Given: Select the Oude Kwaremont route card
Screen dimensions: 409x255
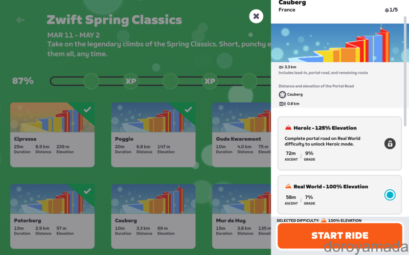Looking at the screenshot, I should pyautogui.click(x=241, y=135).
